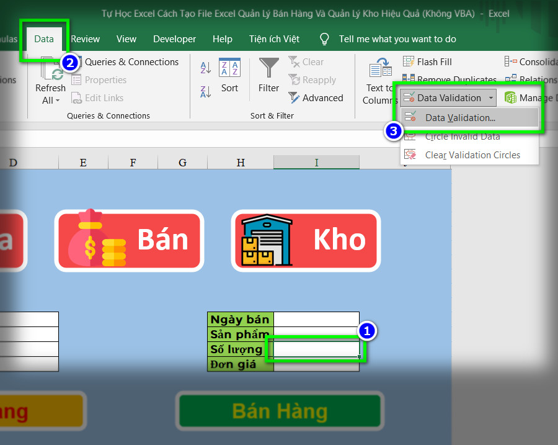Expand the Data Validation dropdown arrow

tap(491, 97)
